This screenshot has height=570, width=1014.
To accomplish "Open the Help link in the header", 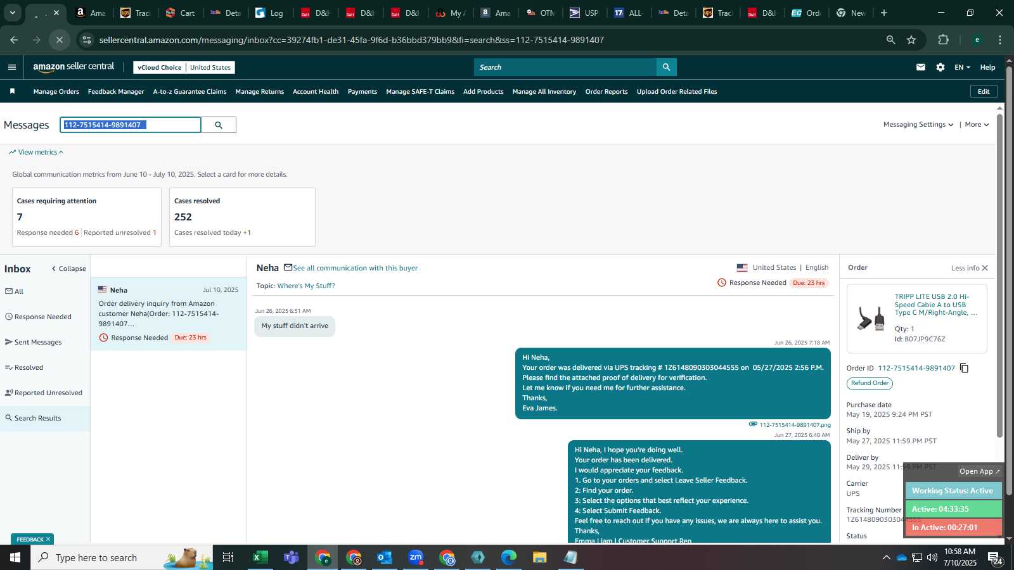I will (x=987, y=67).
